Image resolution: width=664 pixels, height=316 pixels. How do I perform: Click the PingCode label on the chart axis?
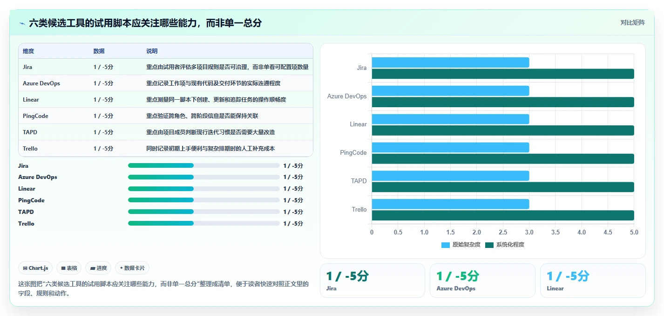(353, 153)
